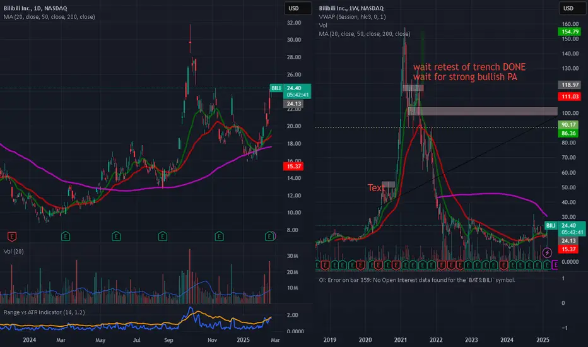Select the 'wait retest of trench DONE' annotation
This screenshot has height=347, width=588.
469,67
